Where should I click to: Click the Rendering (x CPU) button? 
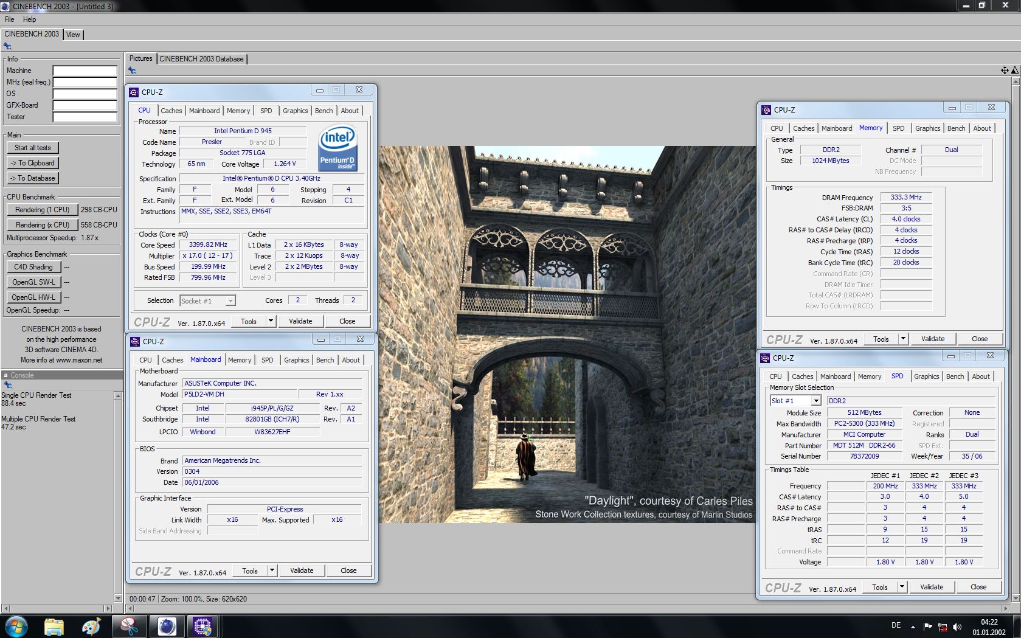pos(43,225)
